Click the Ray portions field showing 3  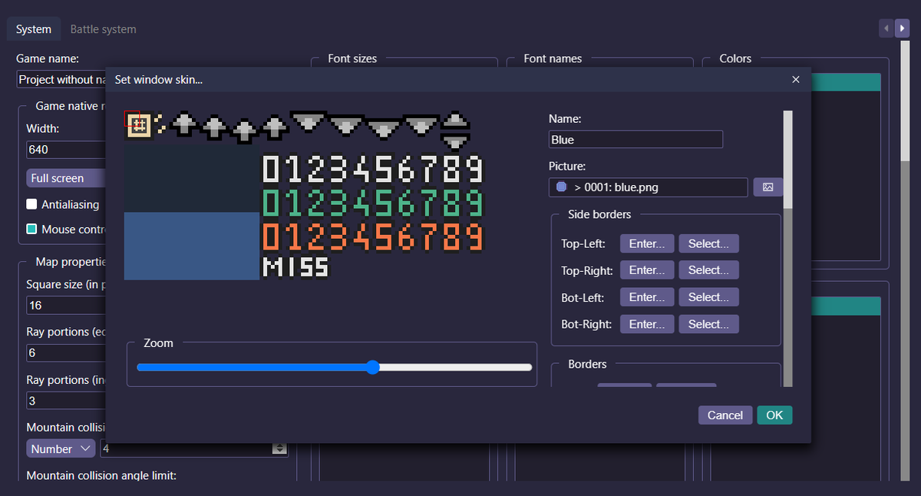[x=65, y=400]
